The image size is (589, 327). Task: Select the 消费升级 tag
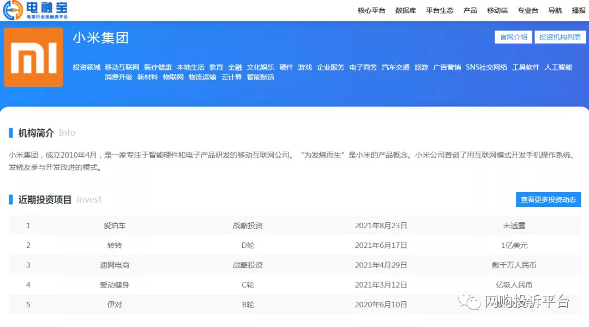[x=118, y=77]
